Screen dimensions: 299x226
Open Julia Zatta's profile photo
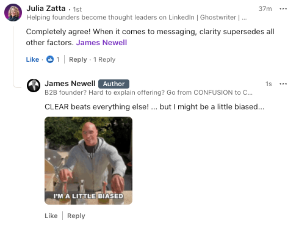click(x=13, y=12)
